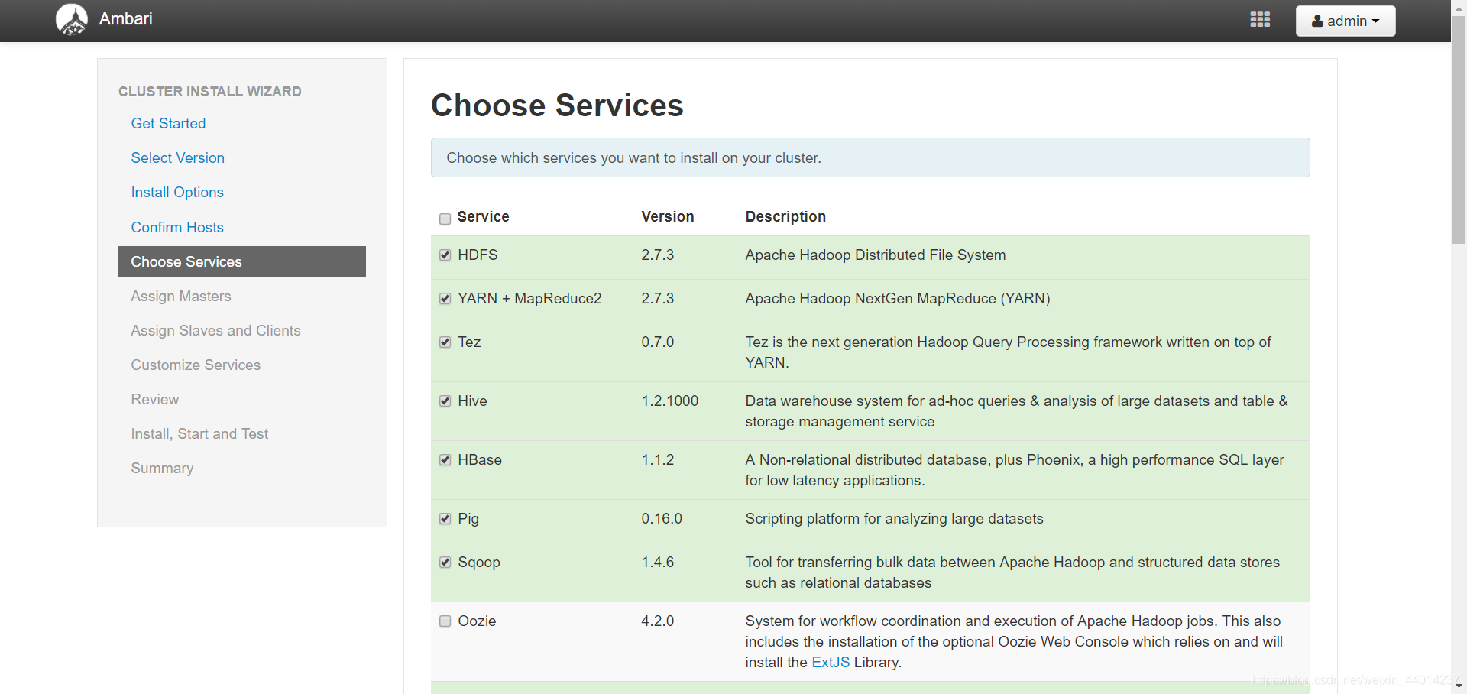Image resolution: width=1467 pixels, height=694 pixels.
Task: Select Assign Slaves and Clients step
Action: point(215,330)
